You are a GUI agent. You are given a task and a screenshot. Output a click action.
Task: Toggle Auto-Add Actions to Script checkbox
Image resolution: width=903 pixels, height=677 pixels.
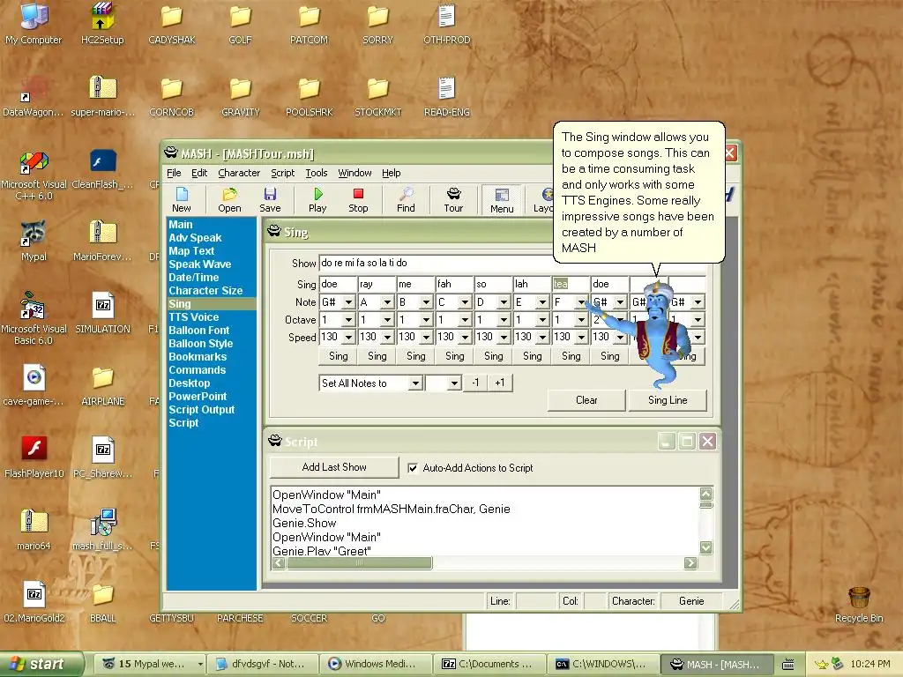click(x=413, y=468)
